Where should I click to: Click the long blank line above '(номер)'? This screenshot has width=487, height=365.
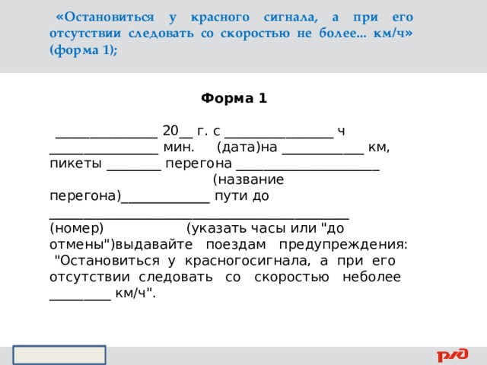199,218
